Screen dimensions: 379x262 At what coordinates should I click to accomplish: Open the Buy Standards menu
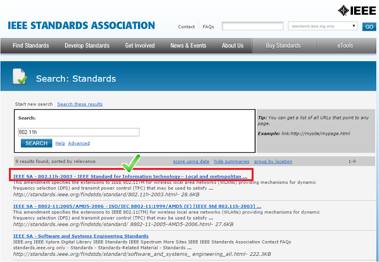283,45
